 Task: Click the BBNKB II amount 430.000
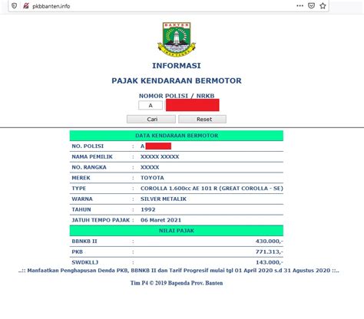[x=269, y=241]
